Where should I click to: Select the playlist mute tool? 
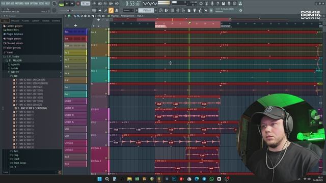pyautogui.click(x=85, y=16)
